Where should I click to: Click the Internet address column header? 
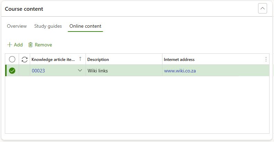pyautogui.click(x=179, y=60)
